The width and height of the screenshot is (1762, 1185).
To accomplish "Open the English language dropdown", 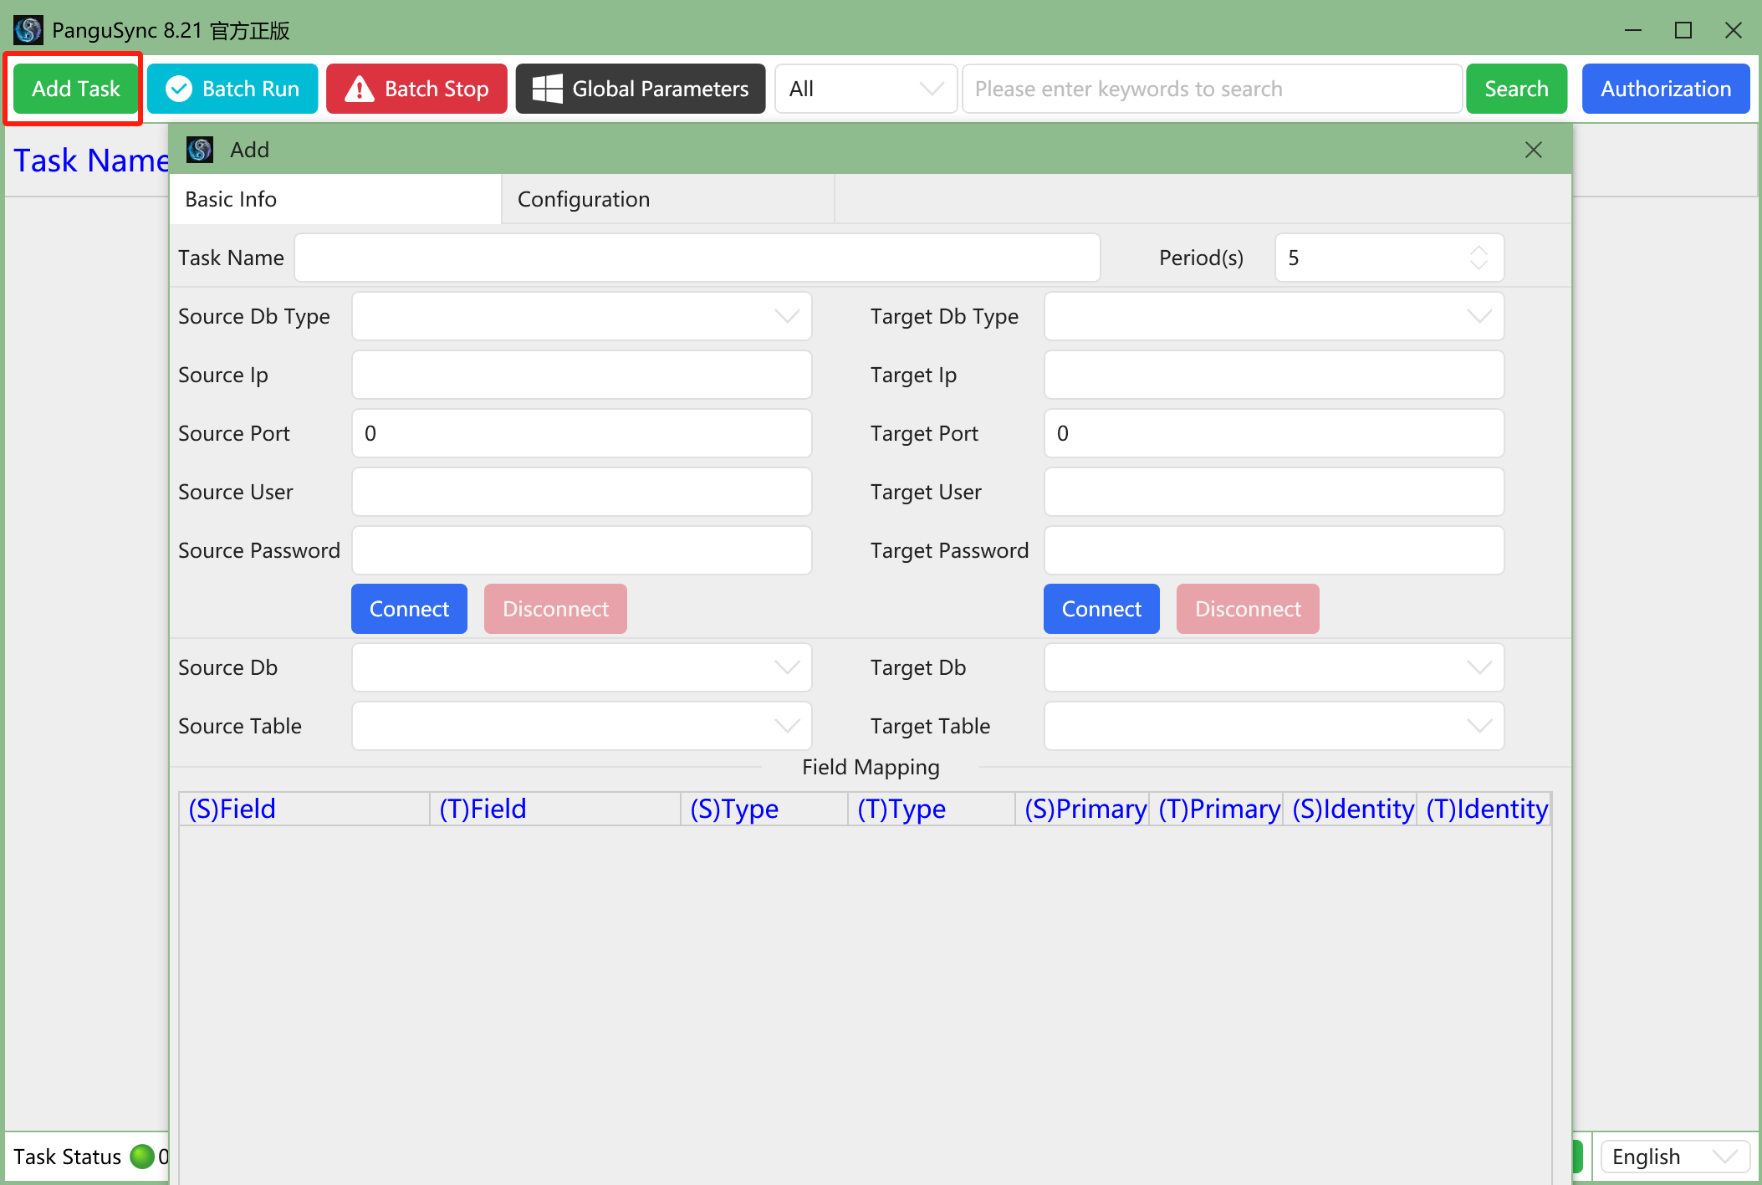I will (1675, 1157).
